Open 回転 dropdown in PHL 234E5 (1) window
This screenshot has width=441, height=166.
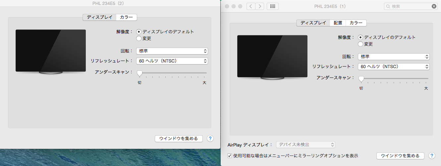coord(394,57)
